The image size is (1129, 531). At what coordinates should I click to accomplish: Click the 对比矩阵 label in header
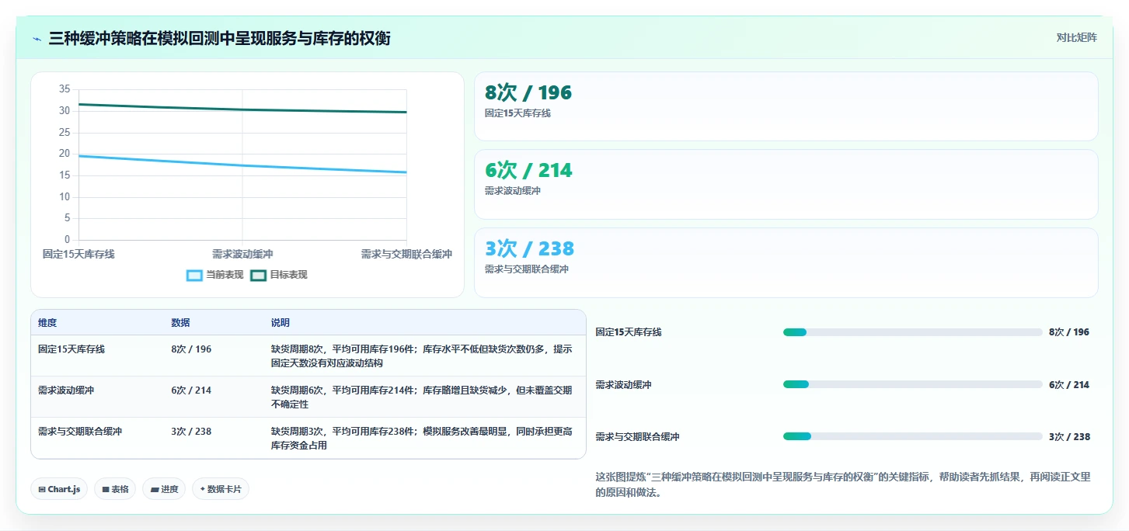point(1076,37)
